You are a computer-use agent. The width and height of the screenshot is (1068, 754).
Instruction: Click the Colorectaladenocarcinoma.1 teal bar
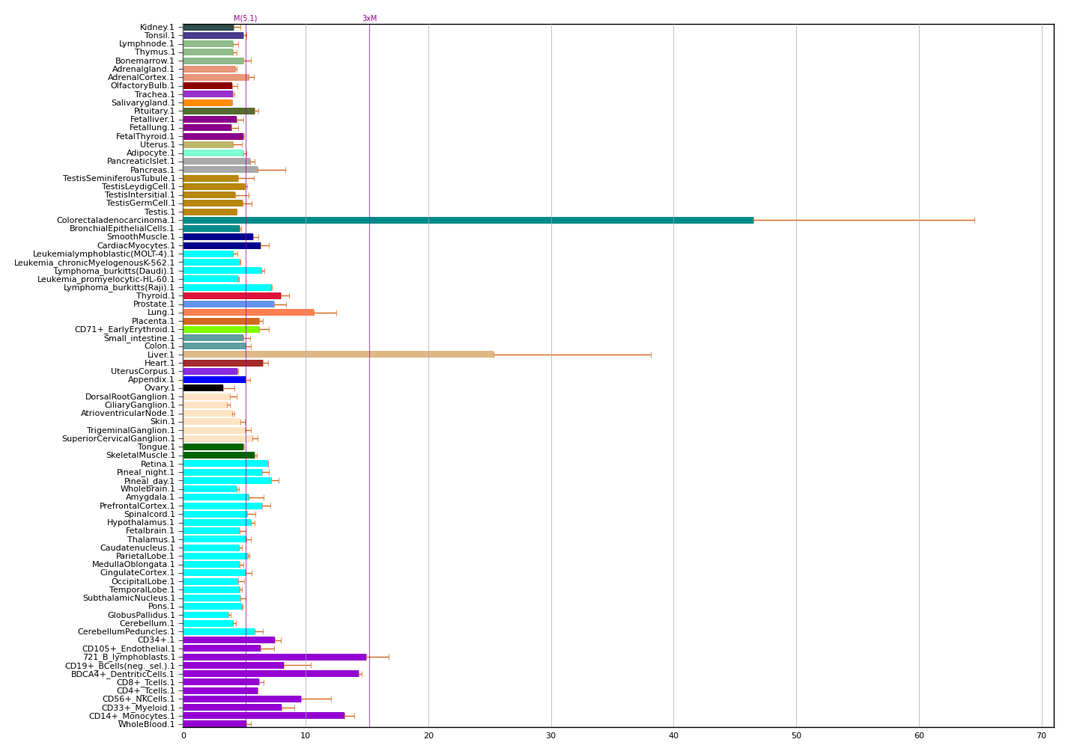tap(468, 220)
